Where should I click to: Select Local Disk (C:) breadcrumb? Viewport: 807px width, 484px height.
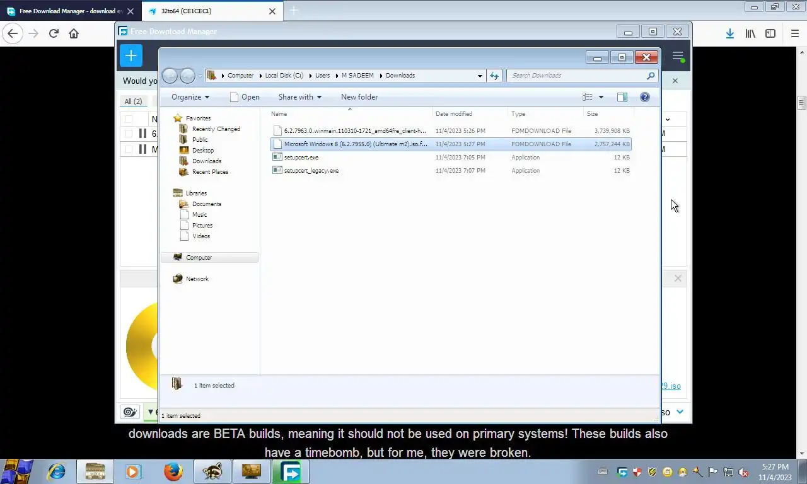tap(284, 76)
